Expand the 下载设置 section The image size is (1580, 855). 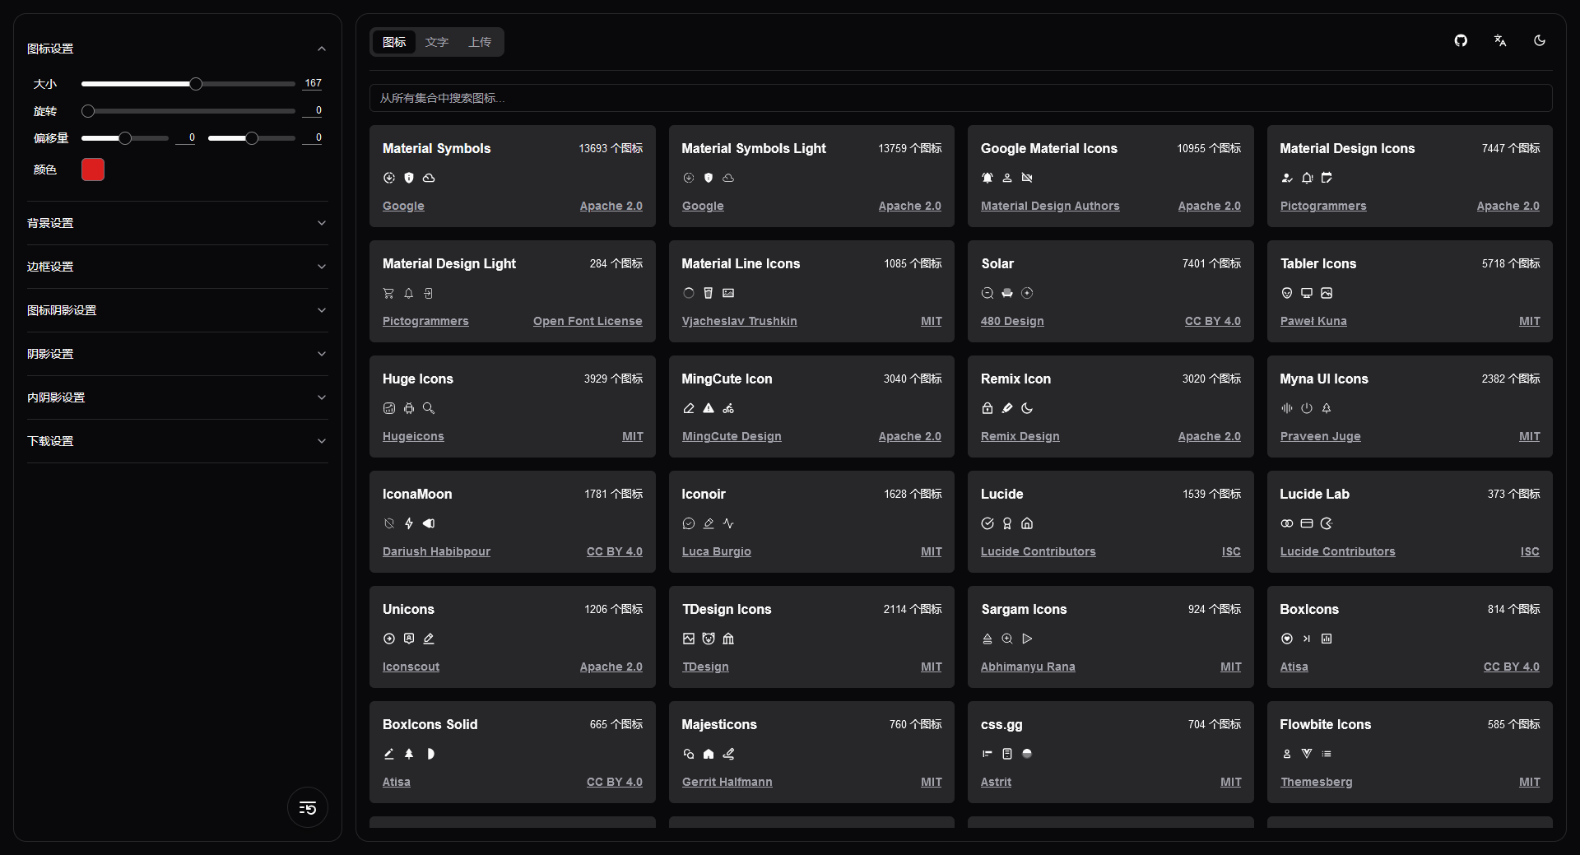[177, 441]
